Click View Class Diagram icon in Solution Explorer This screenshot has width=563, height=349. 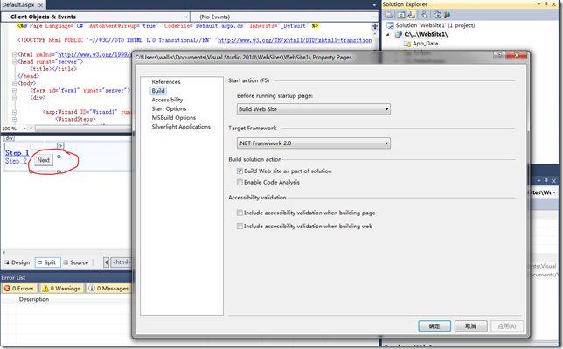[x=424, y=15]
